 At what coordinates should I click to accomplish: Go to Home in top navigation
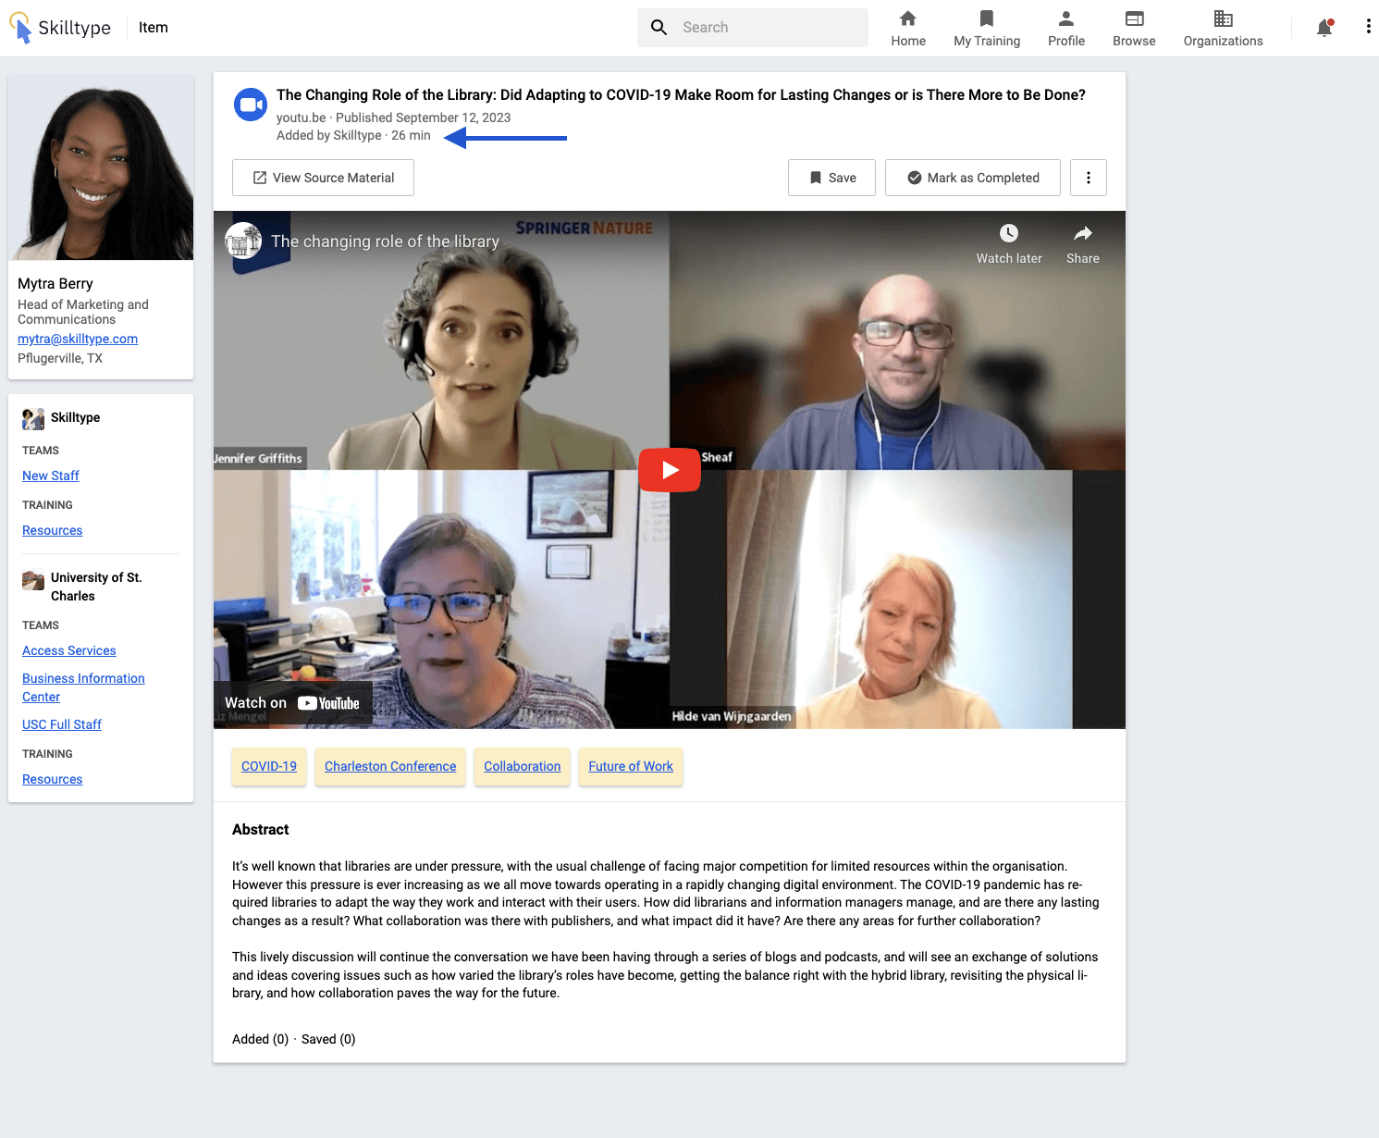point(908,29)
